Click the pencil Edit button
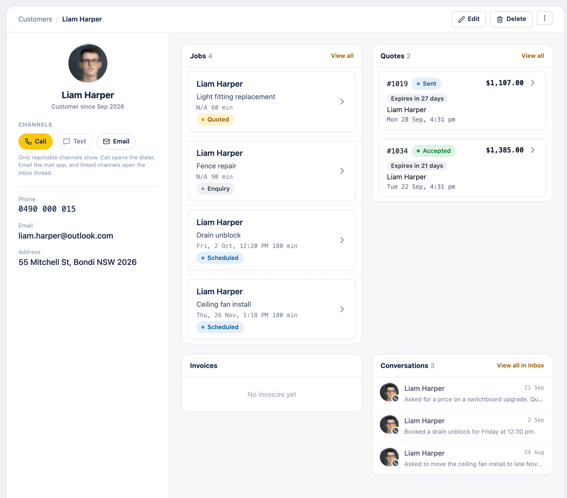The height and width of the screenshot is (498, 567). [x=468, y=19]
